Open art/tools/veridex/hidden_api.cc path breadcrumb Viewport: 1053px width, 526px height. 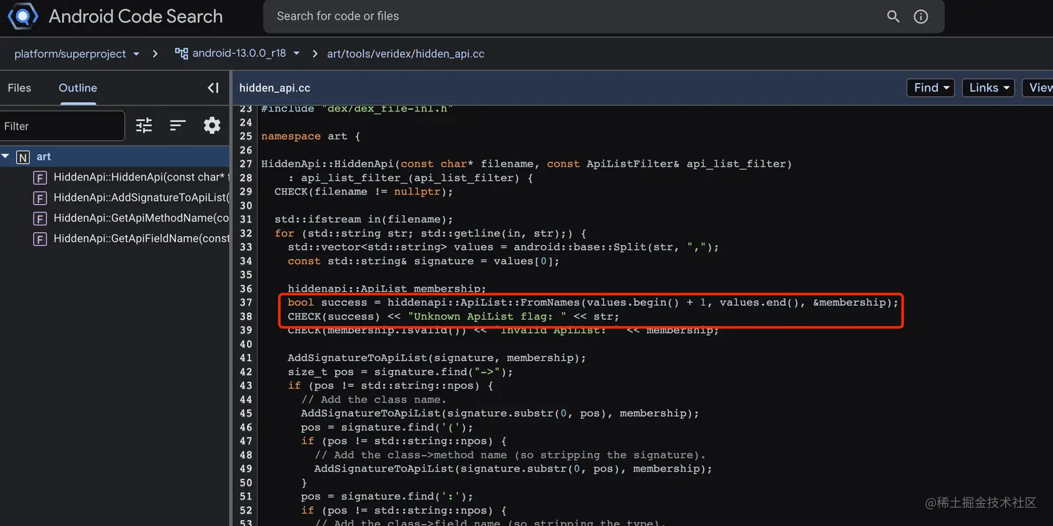point(406,54)
